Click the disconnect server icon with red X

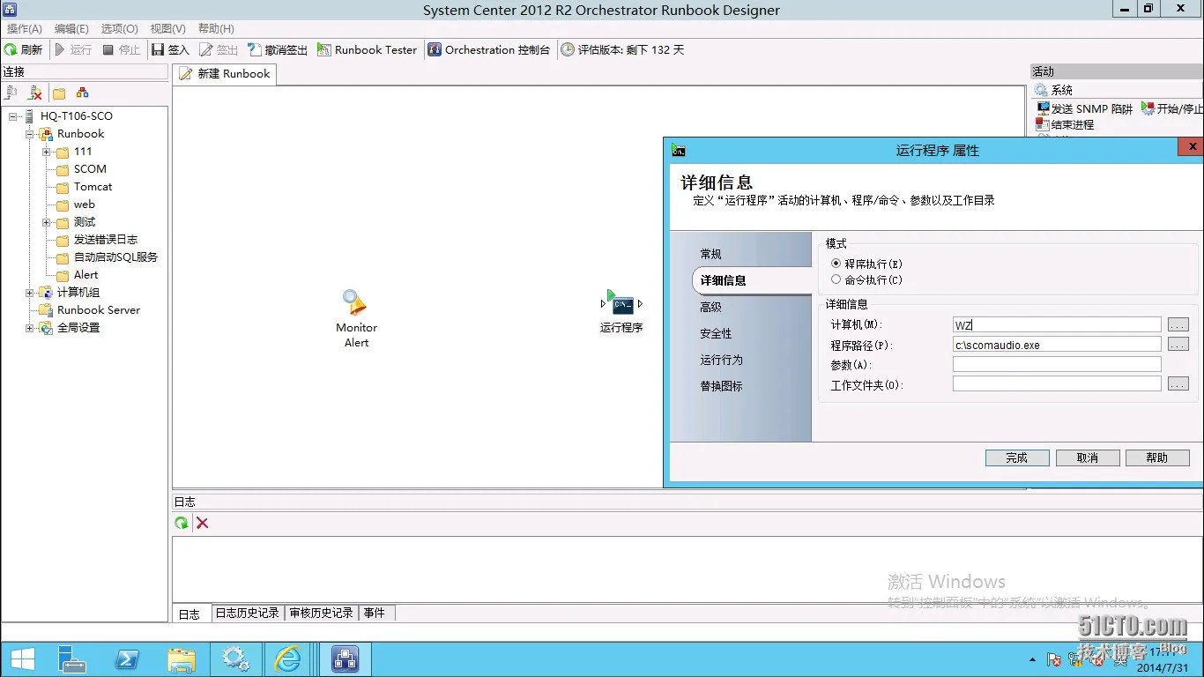[x=35, y=93]
